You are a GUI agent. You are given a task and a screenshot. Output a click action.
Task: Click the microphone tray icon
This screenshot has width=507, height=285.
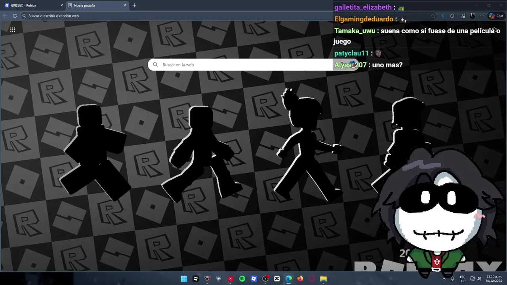(x=452, y=279)
